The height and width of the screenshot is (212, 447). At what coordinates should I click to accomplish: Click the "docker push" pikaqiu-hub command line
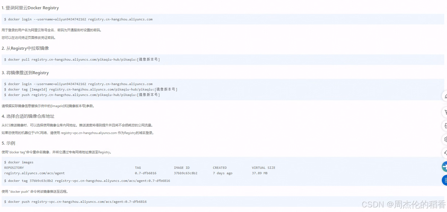[x=82, y=95]
